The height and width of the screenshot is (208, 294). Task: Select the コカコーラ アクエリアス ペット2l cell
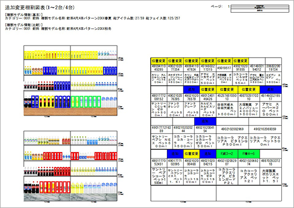click(249, 176)
